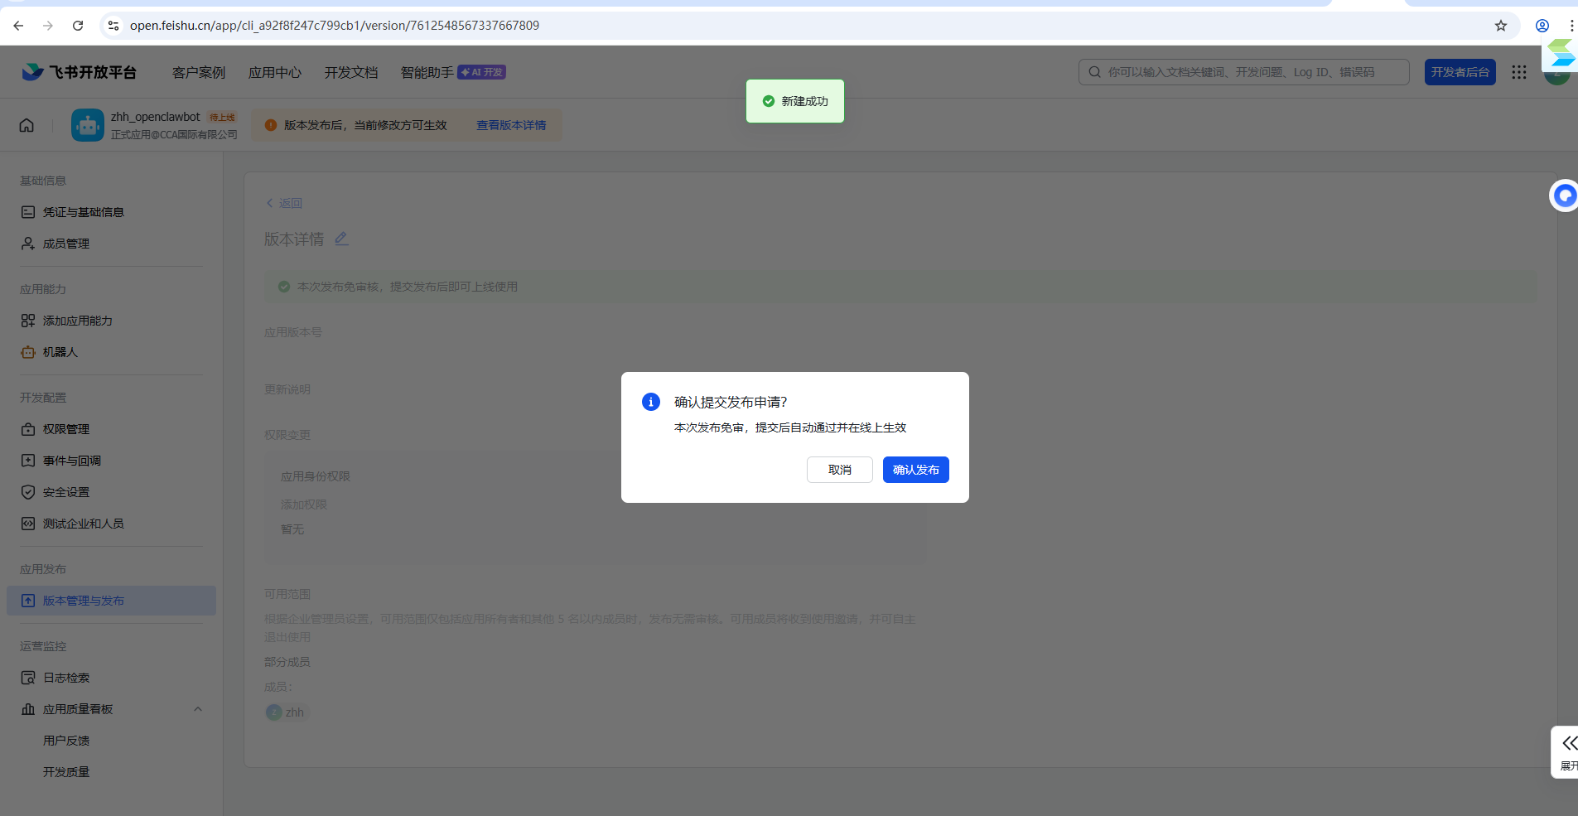Select 版本管理与发布 in sidebar
Viewport: 1578px width, 816px height.
(111, 601)
